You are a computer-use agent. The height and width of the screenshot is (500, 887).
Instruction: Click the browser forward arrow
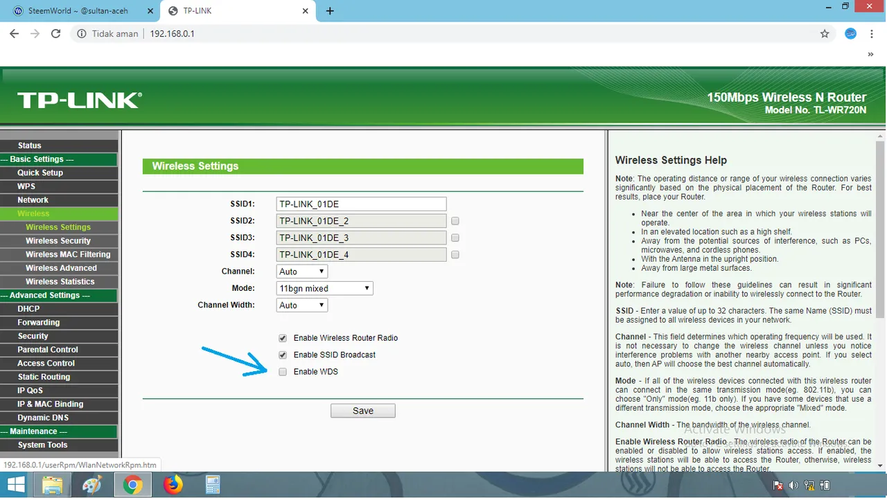(35, 33)
